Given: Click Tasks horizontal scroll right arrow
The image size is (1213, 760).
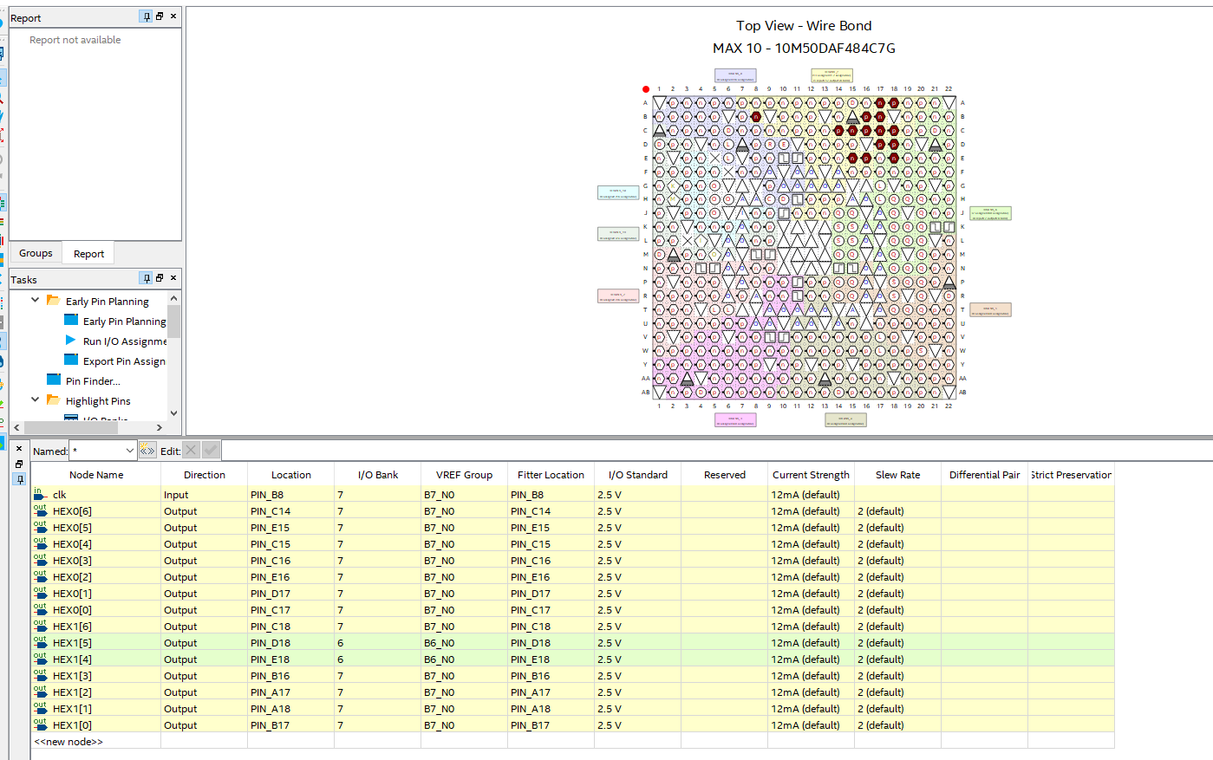Looking at the screenshot, I should point(160,427).
